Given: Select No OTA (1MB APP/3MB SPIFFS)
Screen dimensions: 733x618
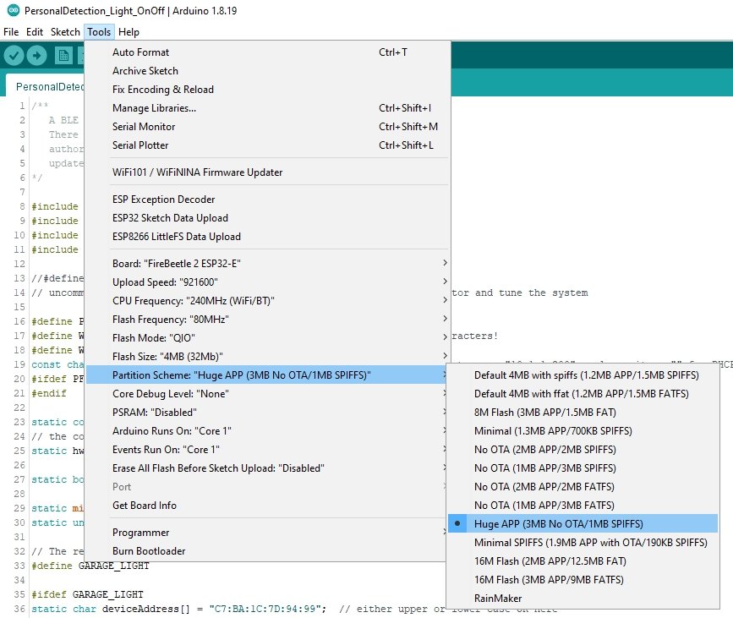Looking at the screenshot, I should (583, 468).
